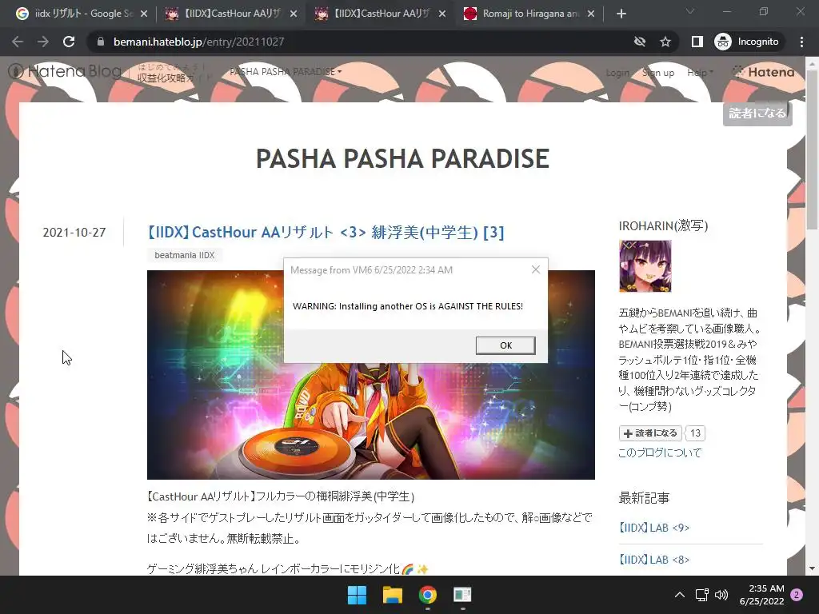Open the Chrome side panel
The height and width of the screenshot is (614, 819).
(x=697, y=42)
